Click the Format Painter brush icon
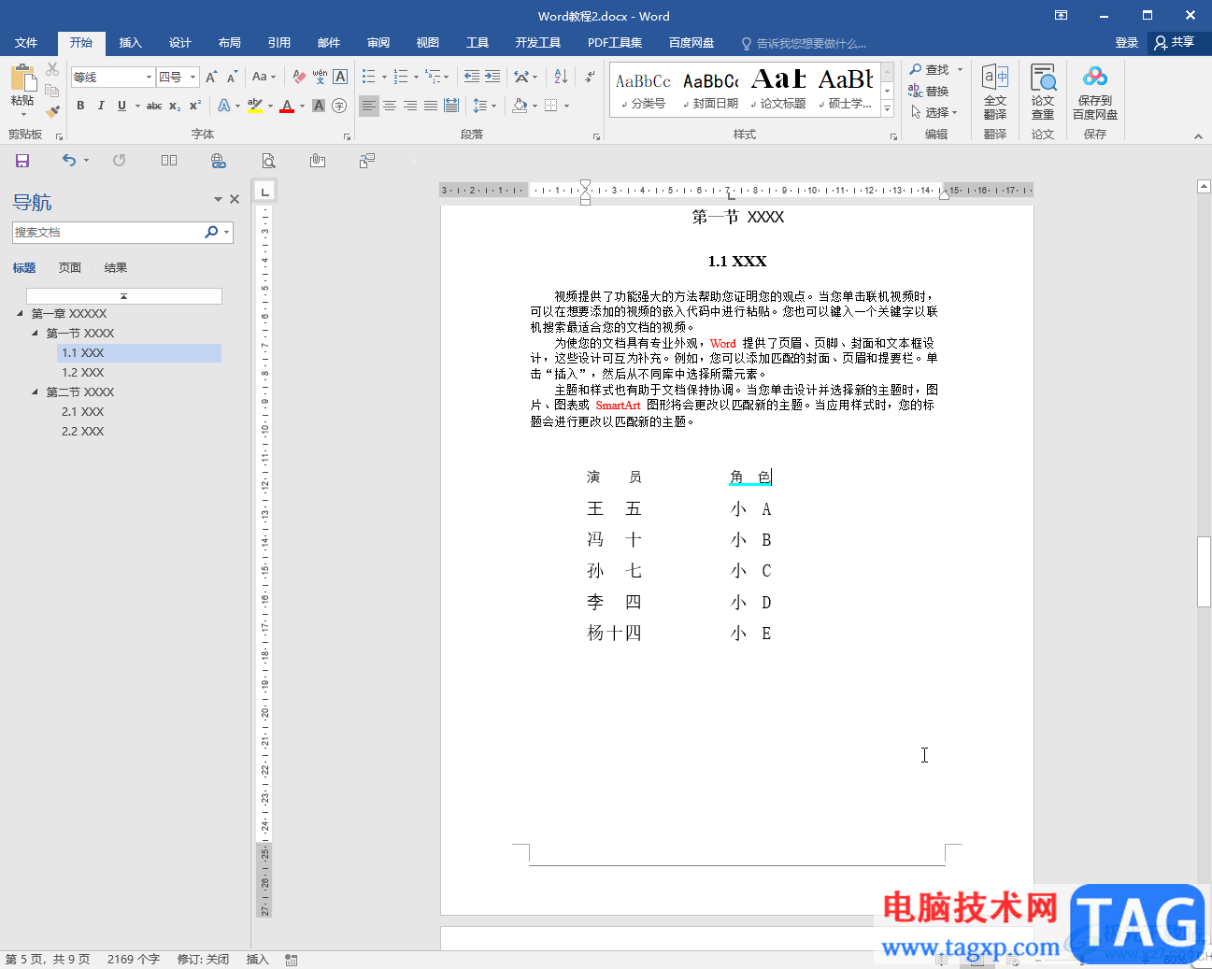The width and height of the screenshot is (1212, 969). 52,111
